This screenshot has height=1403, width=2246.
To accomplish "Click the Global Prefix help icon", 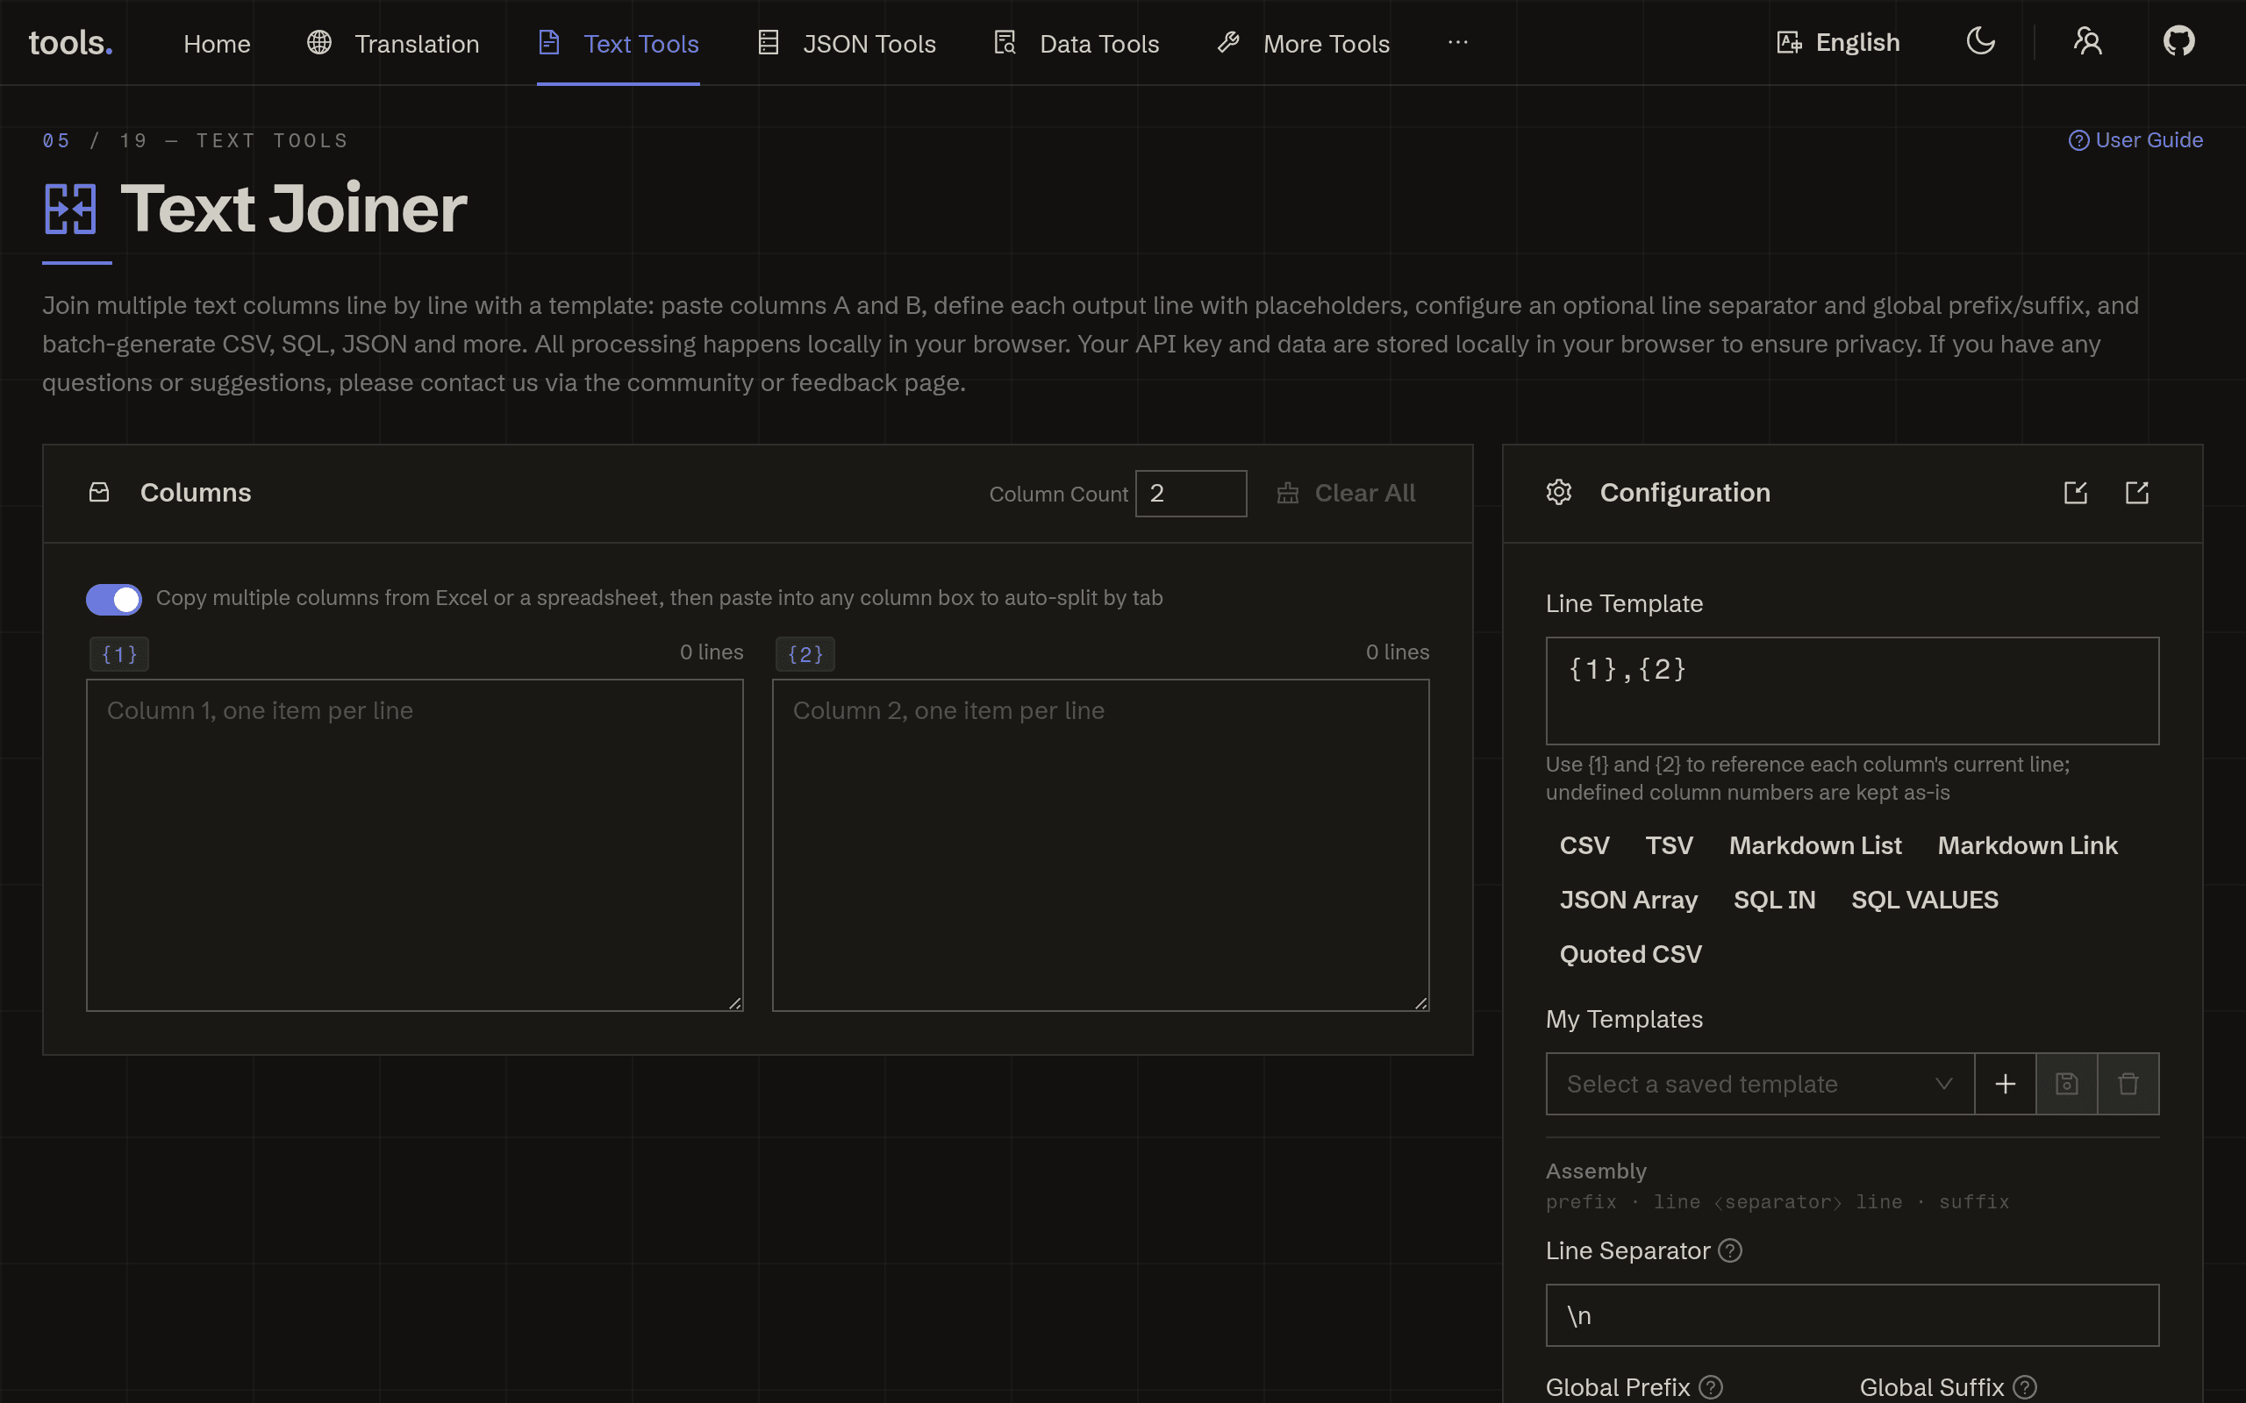I will coord(1711,1387).
